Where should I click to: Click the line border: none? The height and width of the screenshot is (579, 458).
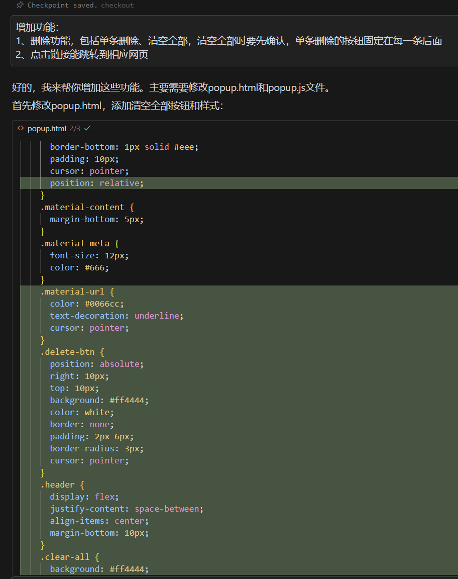[x=82, y=424]
